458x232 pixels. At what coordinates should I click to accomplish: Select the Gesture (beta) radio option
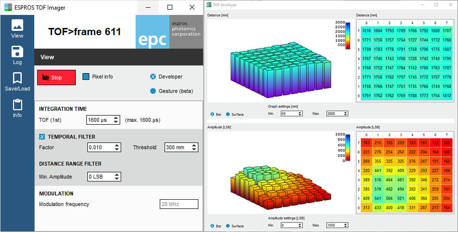pos(153,90)
